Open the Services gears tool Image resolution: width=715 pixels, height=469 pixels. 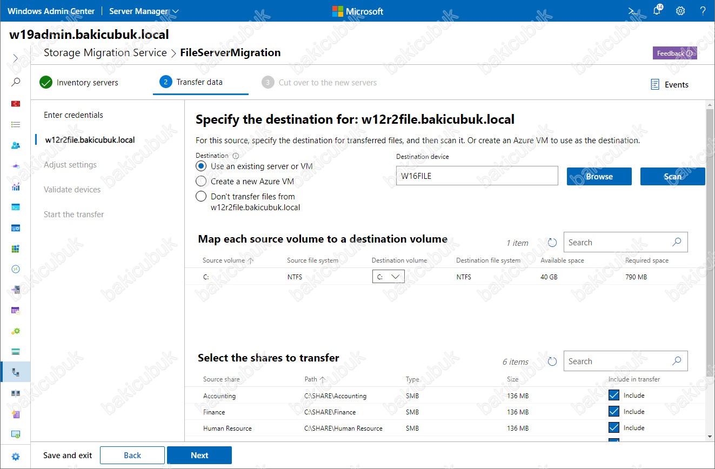click(x=16, y=331)
